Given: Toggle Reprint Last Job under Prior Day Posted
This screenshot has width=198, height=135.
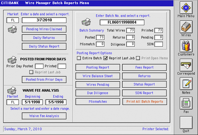Looking at the screenshot, I should (31, 72).
